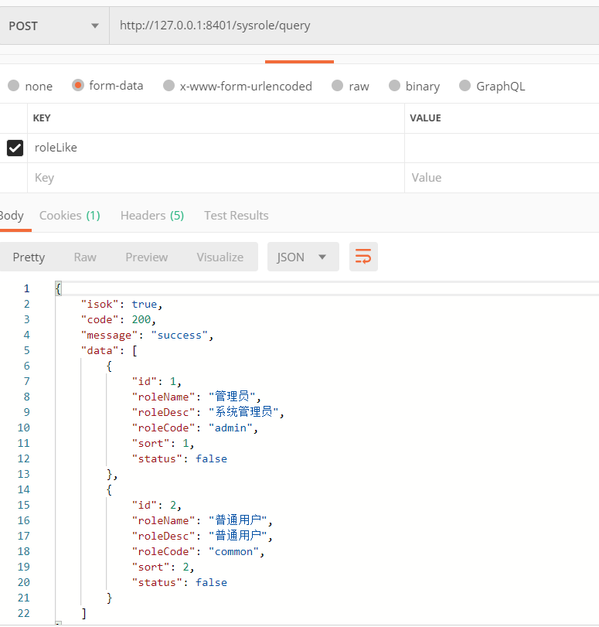Toggle the word wrap icon button

click(x=363, y=257)
